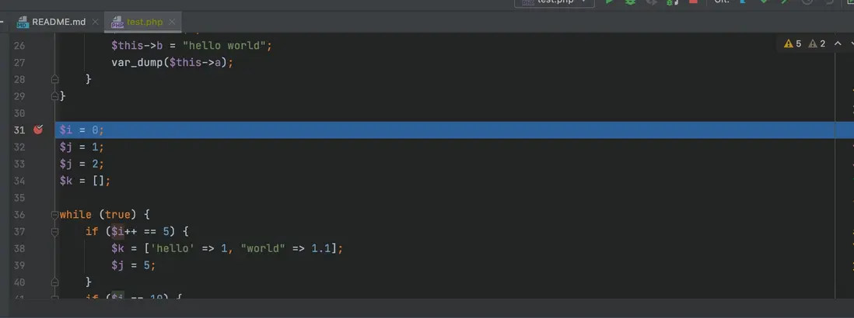
Task: Stop the session with the red square
Action: point(693,2)
